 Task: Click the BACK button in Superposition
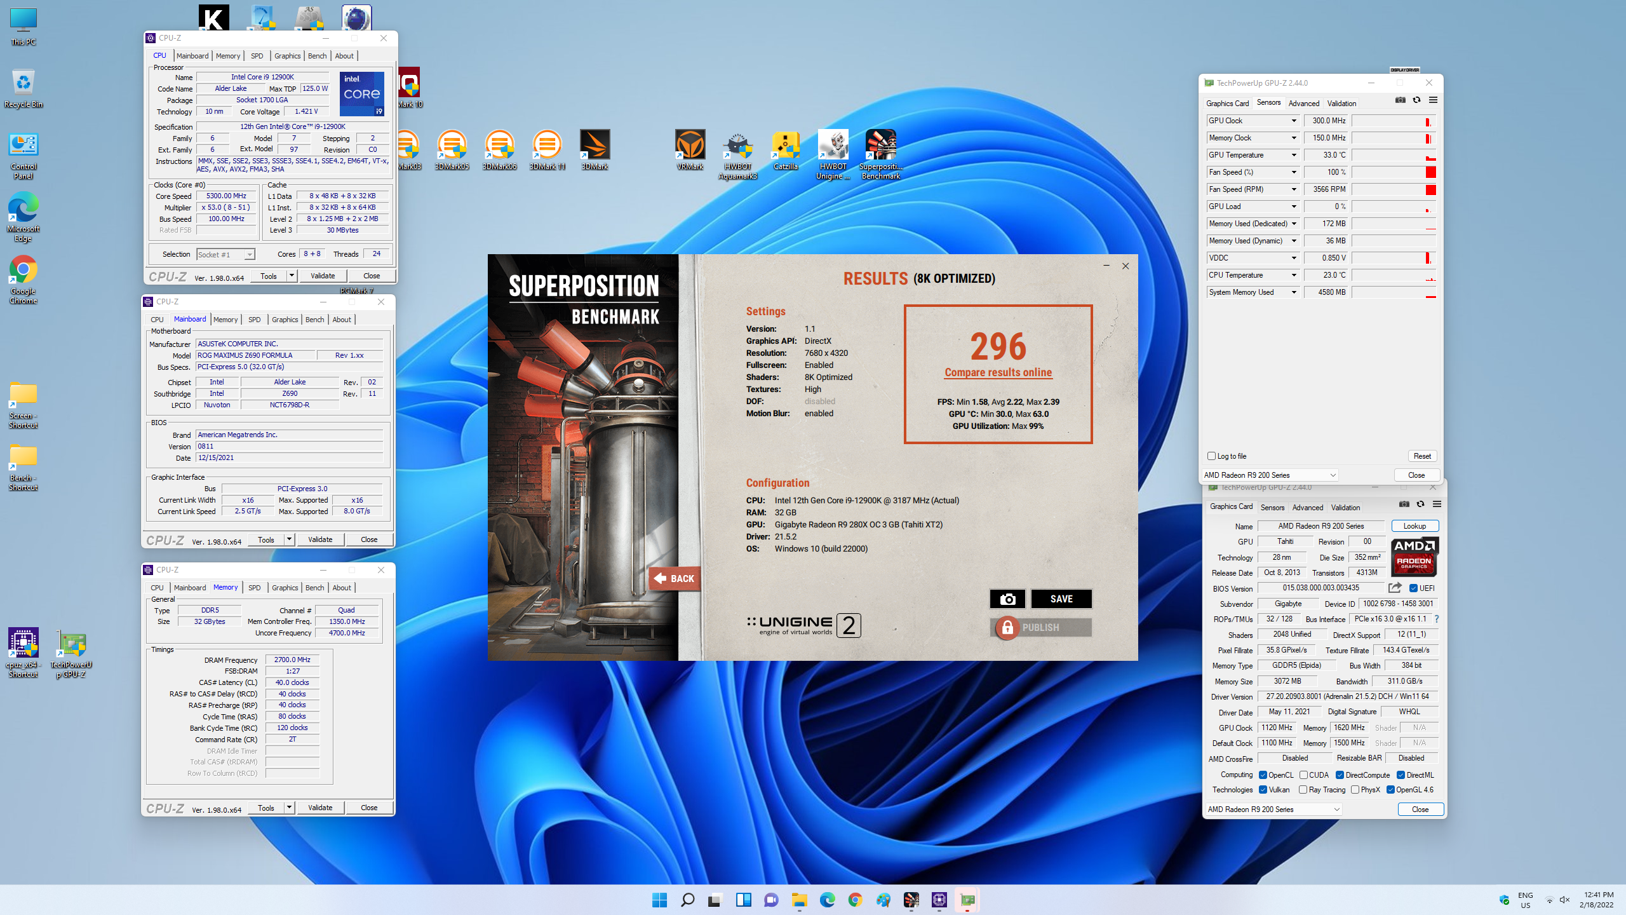click(675, 578)
